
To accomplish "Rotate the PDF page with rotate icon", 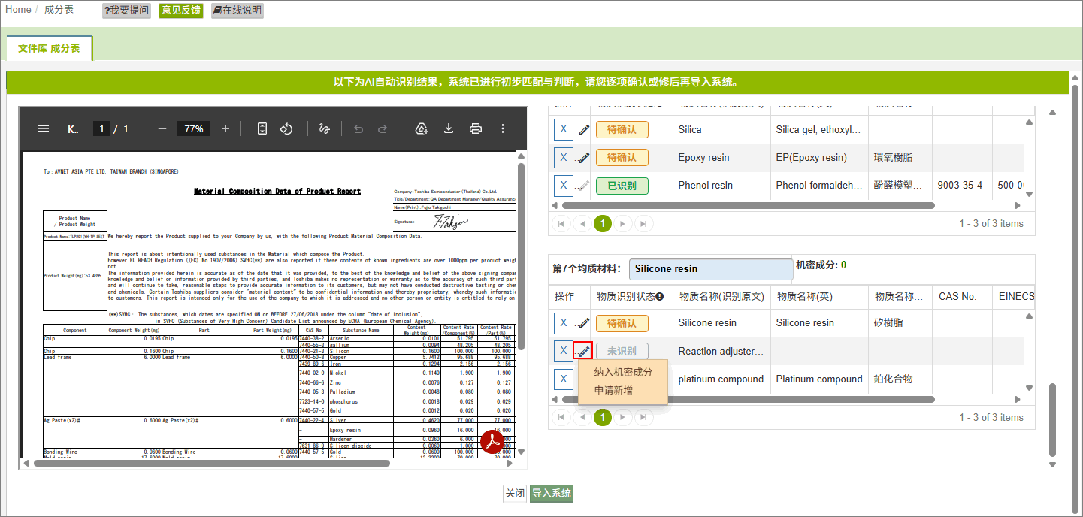I will 286,128.
